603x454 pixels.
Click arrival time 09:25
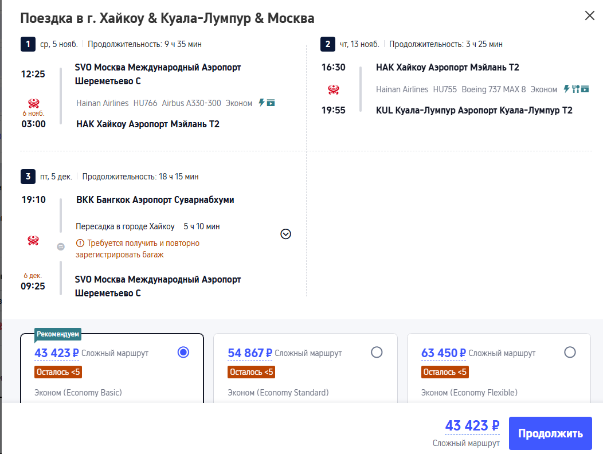[x=33, y=286]
